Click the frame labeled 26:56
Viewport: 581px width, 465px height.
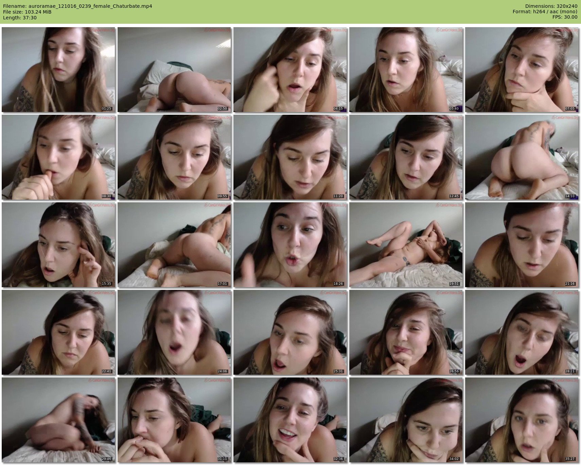(406, 332)
